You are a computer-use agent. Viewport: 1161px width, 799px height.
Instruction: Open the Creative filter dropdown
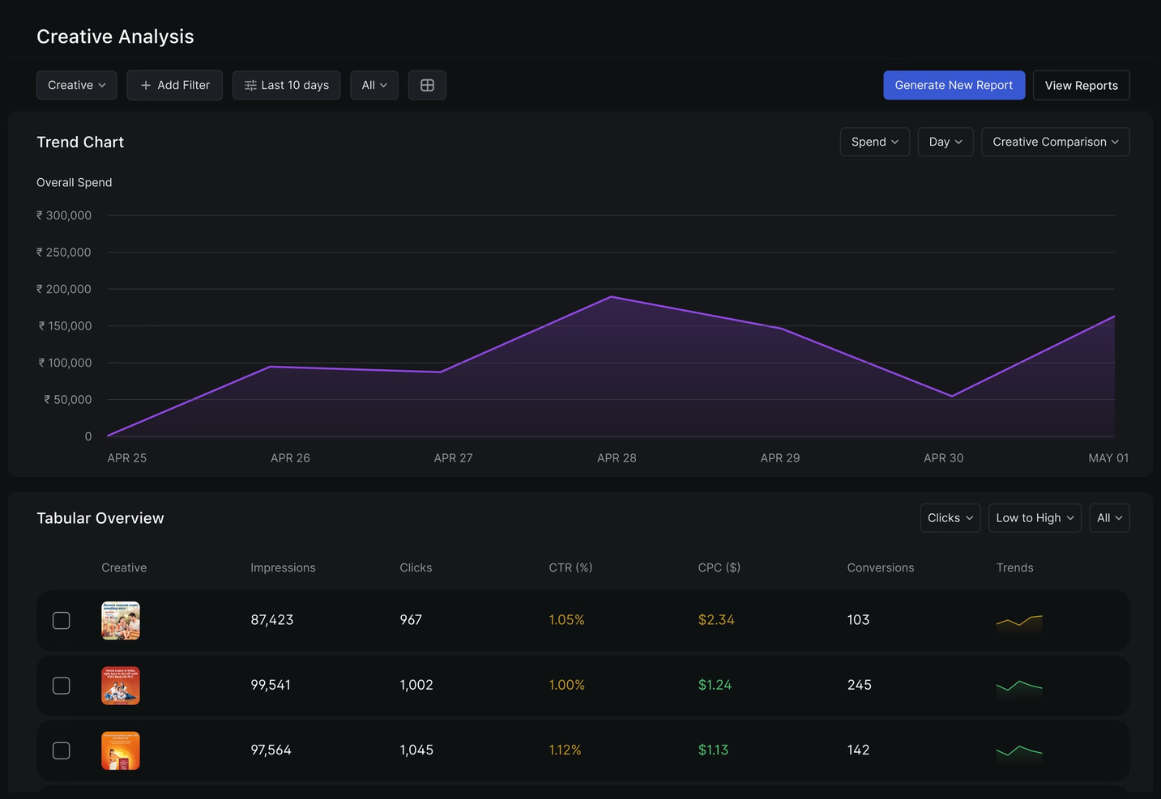tap(76, 85)
